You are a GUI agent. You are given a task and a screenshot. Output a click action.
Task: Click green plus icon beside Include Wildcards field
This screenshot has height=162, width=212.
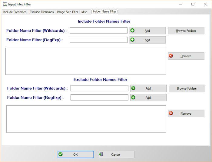pyautogui.click(x=132, y=30)
